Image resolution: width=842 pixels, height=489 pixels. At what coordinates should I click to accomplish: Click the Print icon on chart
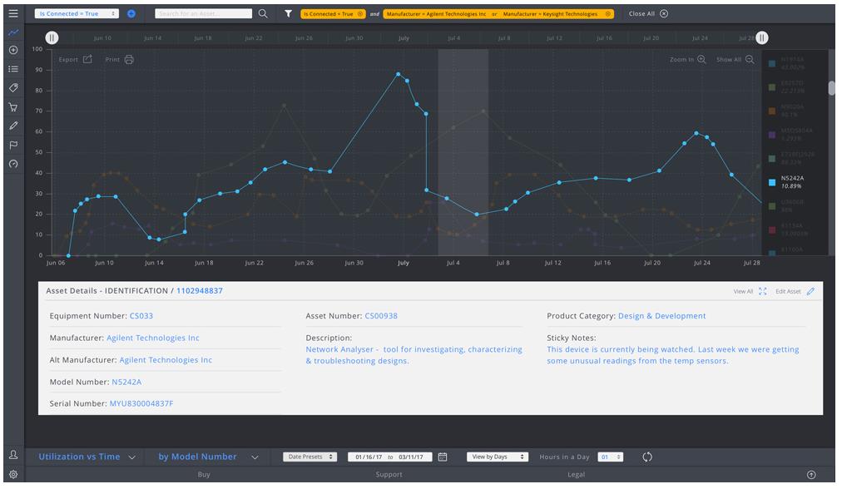pyautogui.click(x=129, y=60)
